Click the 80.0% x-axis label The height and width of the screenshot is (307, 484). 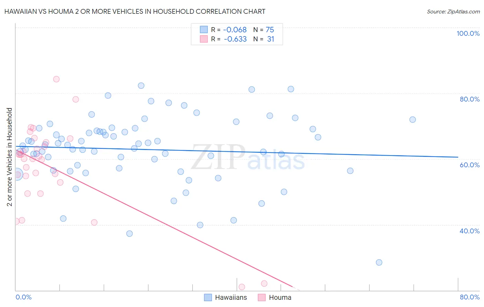click(x=470, y=297)
